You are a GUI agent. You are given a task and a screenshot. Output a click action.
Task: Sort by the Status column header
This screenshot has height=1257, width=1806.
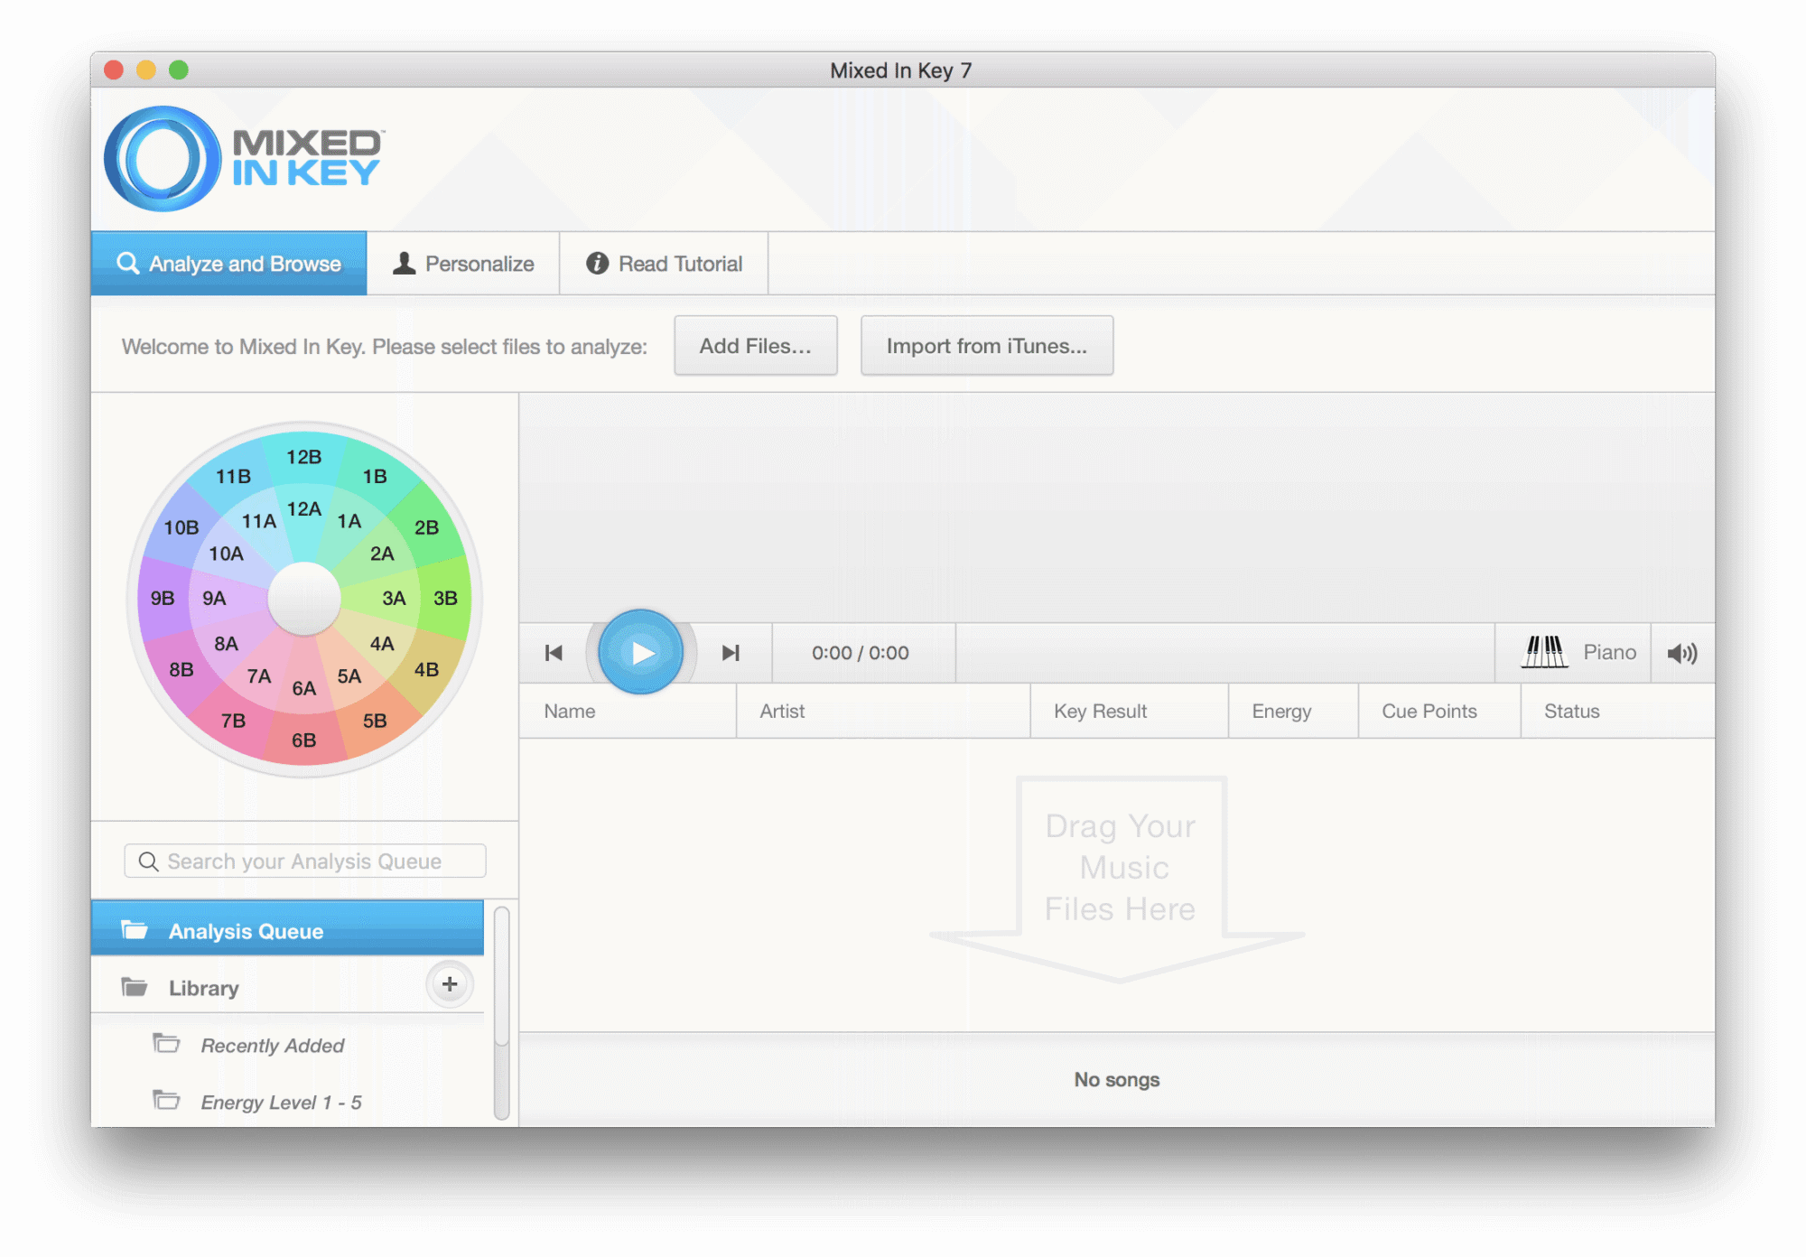1617,712
